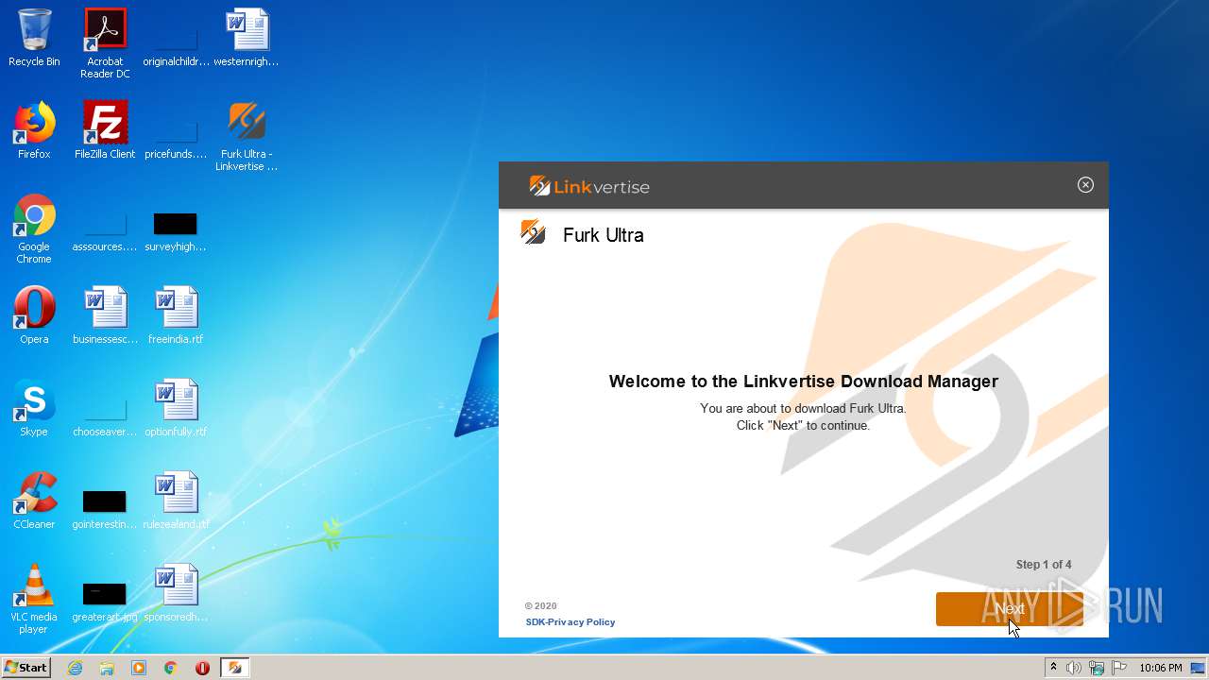Viewport: 1209px width, 680px height.
Task: Open VLC media player shortcut
Action: [34, 599]
